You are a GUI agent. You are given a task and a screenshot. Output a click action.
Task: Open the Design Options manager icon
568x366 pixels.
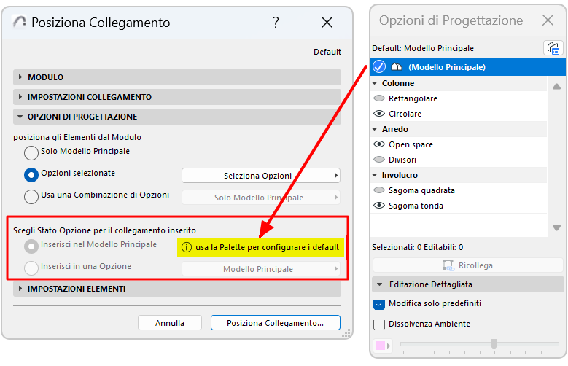553,48
